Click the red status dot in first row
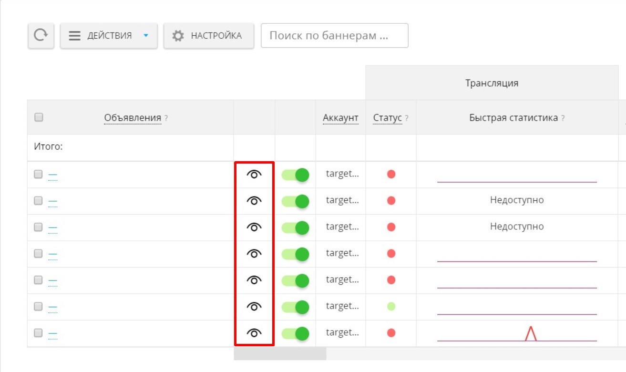This screenshot has width=626, height=372. point(391,174)
